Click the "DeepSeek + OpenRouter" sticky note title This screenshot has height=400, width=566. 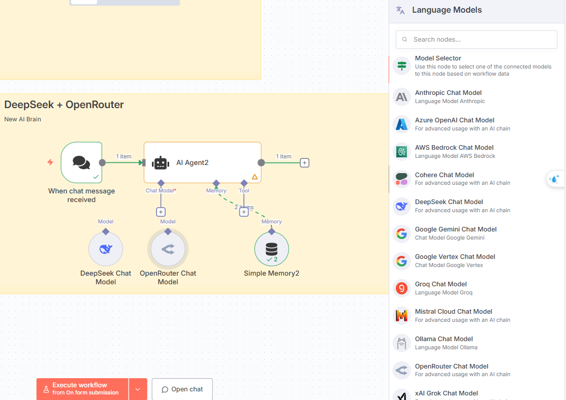(x=64, y=105)
